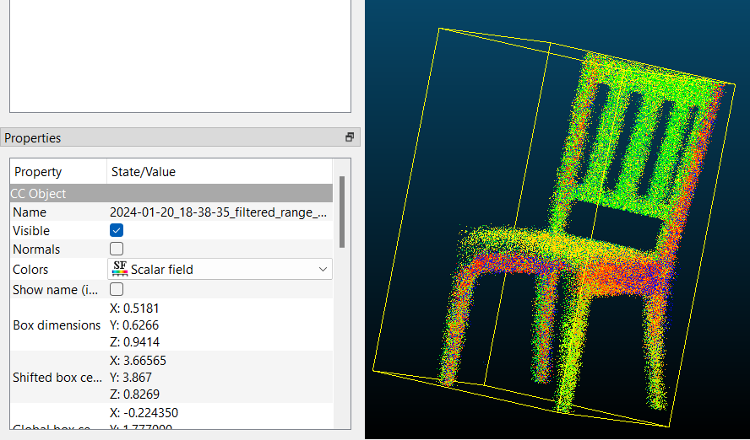
Task: Select the Name property label
Action: 30,212
